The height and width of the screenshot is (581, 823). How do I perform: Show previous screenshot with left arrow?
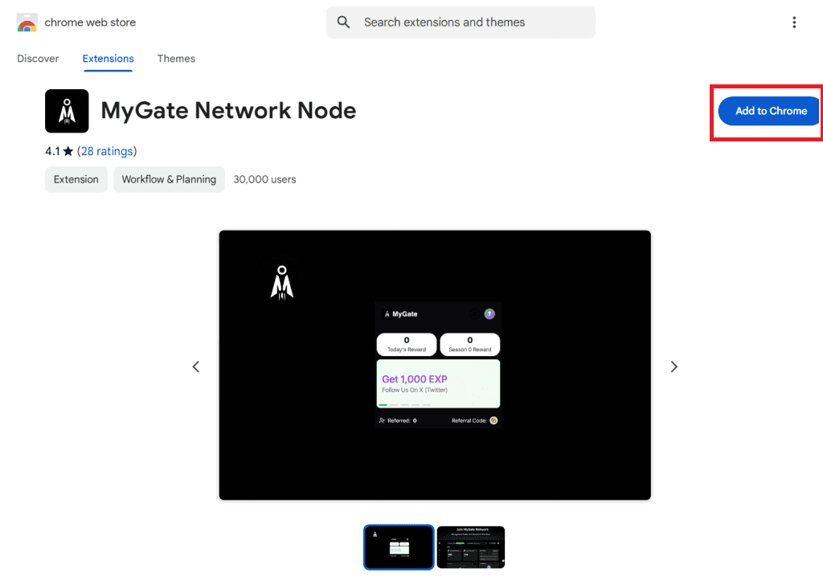[x=196, y=366]
